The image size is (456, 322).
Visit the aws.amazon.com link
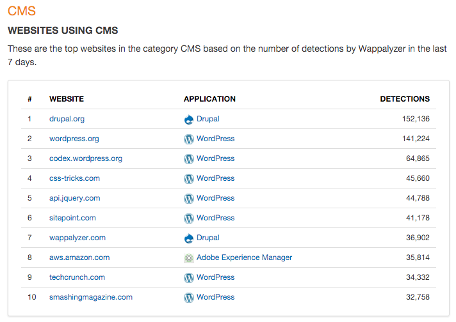click(x=79, y=257)
